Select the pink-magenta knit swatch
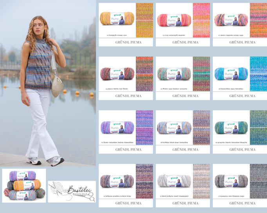The height and width of the screenshot is (213, 267). pyautogui.click(x=202, y=20)
